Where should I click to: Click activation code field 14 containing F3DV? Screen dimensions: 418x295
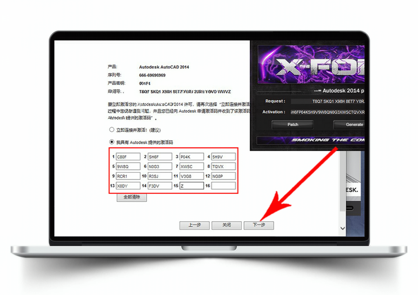click(x=160, y=186)
